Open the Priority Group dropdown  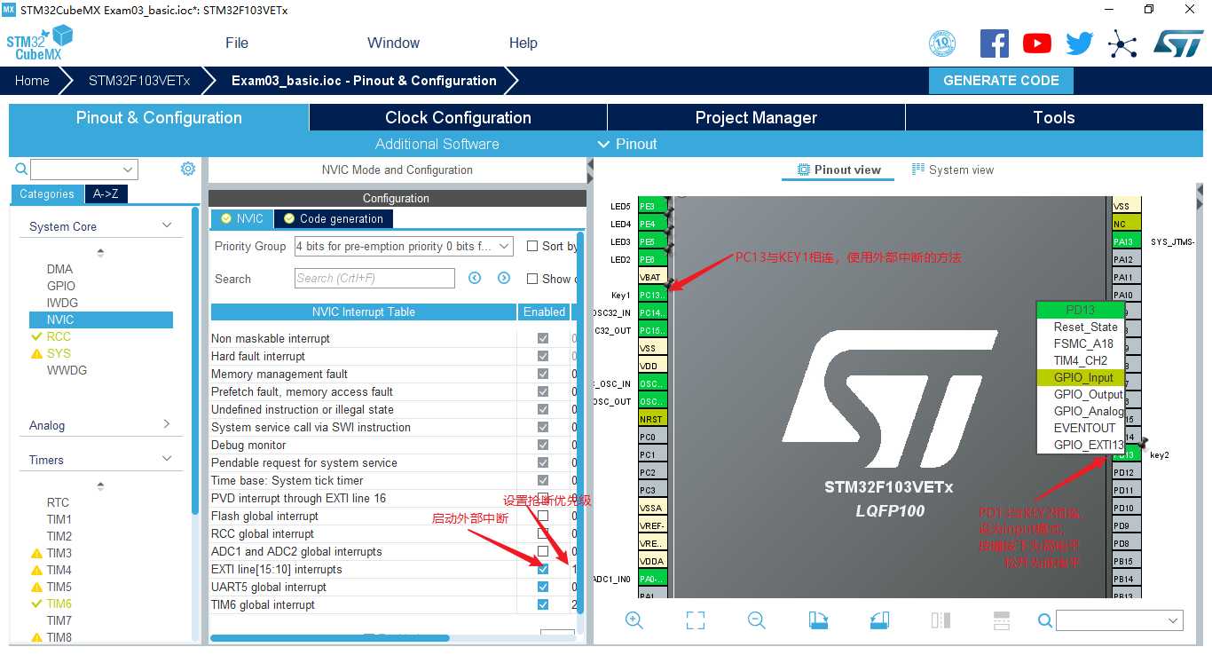[x=404, y=246]
